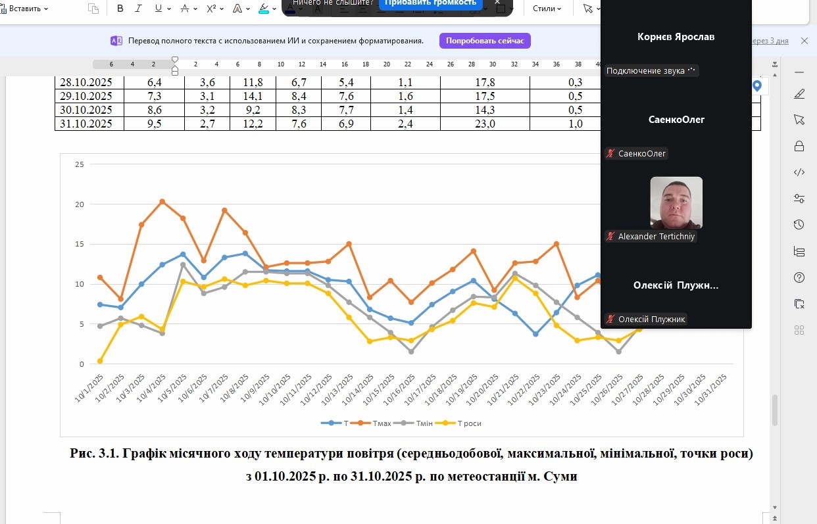Open the lock document protection icon
Viewport: 817px width, 524px height.
(x=799, y=146)
